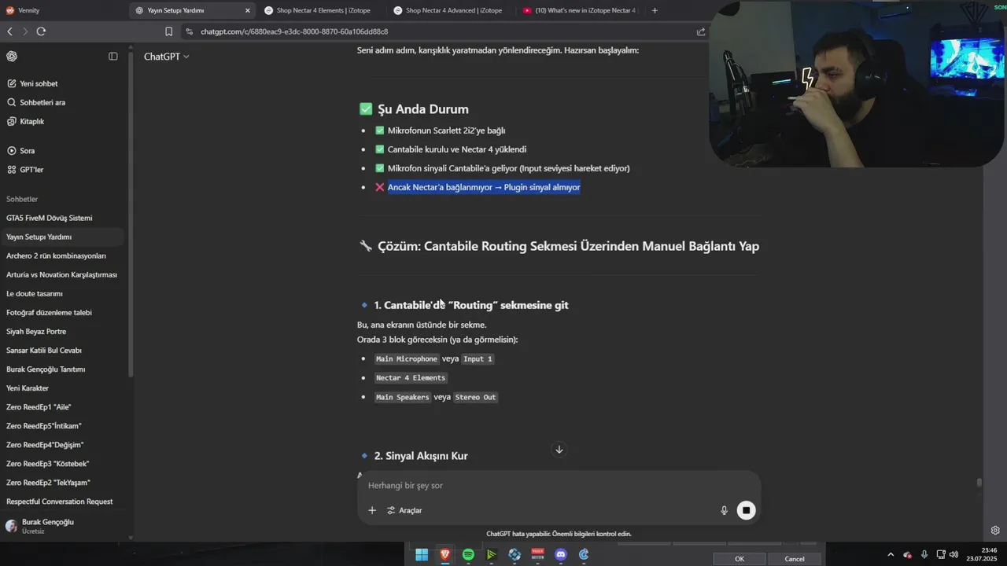Open Spotify from the taskbar

468,555
